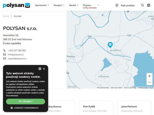Viewport: 154px width, 115px height.
Task: Open Najít prodejce link
Action: pos(128,5)
